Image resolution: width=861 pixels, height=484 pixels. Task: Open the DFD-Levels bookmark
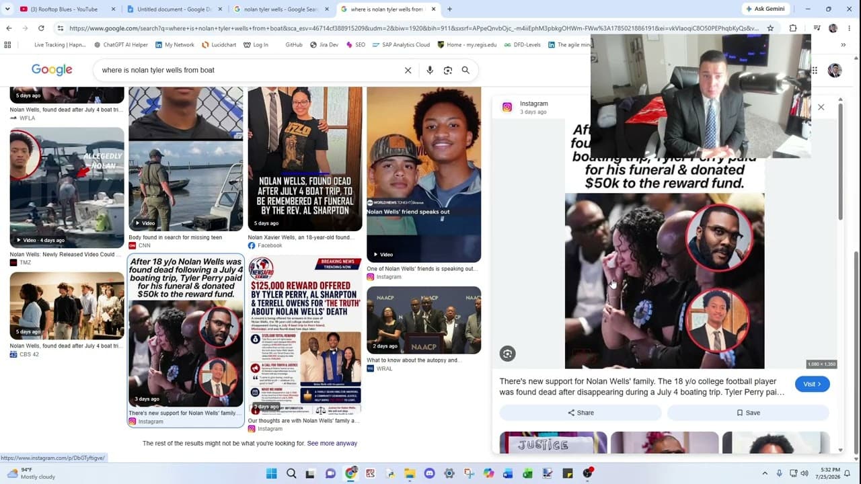522,45
